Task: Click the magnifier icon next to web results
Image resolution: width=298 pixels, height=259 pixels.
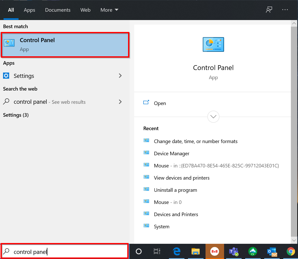Action: 6,101
